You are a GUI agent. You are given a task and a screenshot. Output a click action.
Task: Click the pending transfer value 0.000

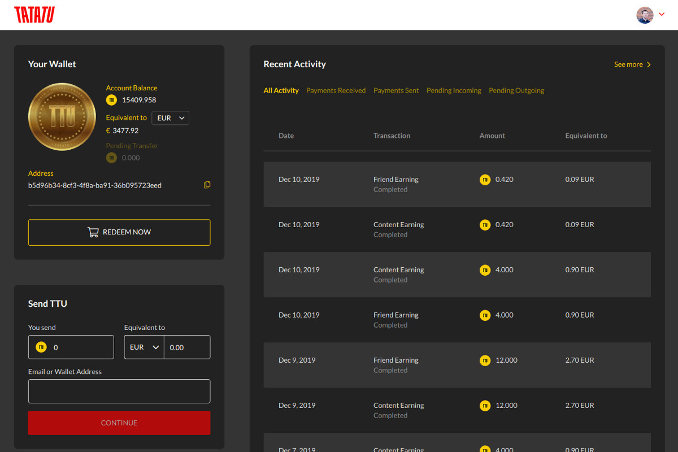click(131, 158)
